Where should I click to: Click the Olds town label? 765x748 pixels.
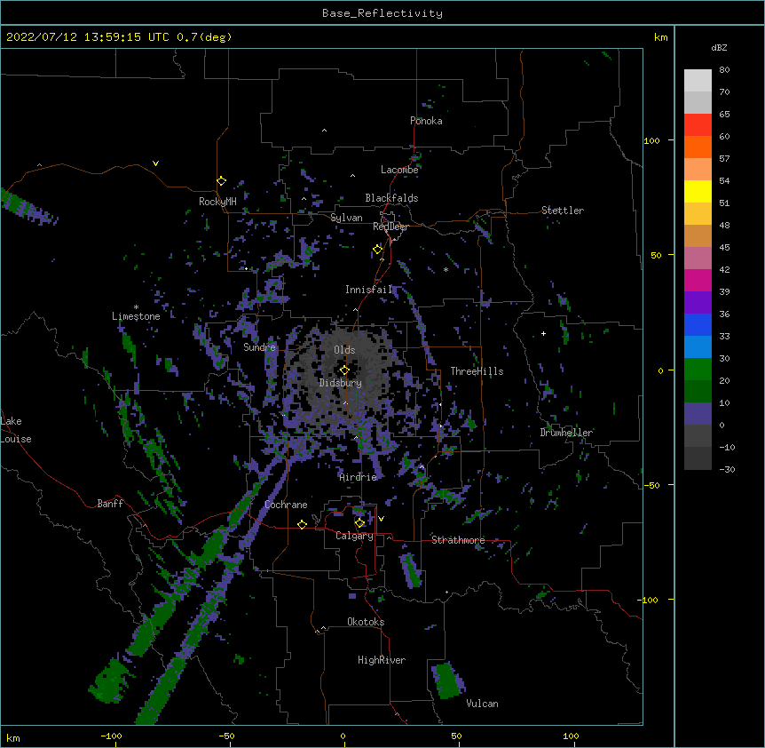(344, 350)
